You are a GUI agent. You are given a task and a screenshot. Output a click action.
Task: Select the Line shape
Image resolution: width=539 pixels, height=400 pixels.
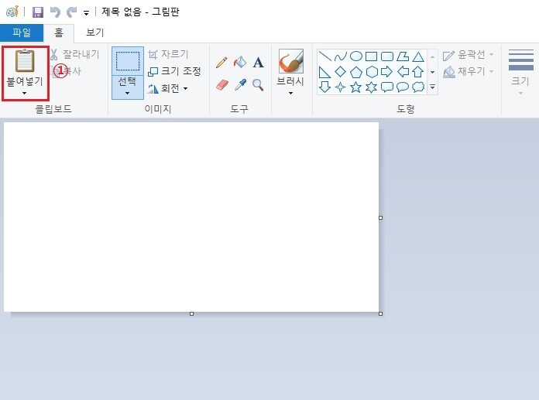324,56
